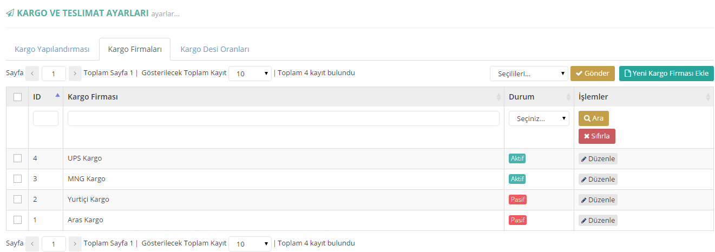715x252 pixels.
Task: Click Düzenle for Yurtiçi Kargo
Action: [x=598, y=200]
